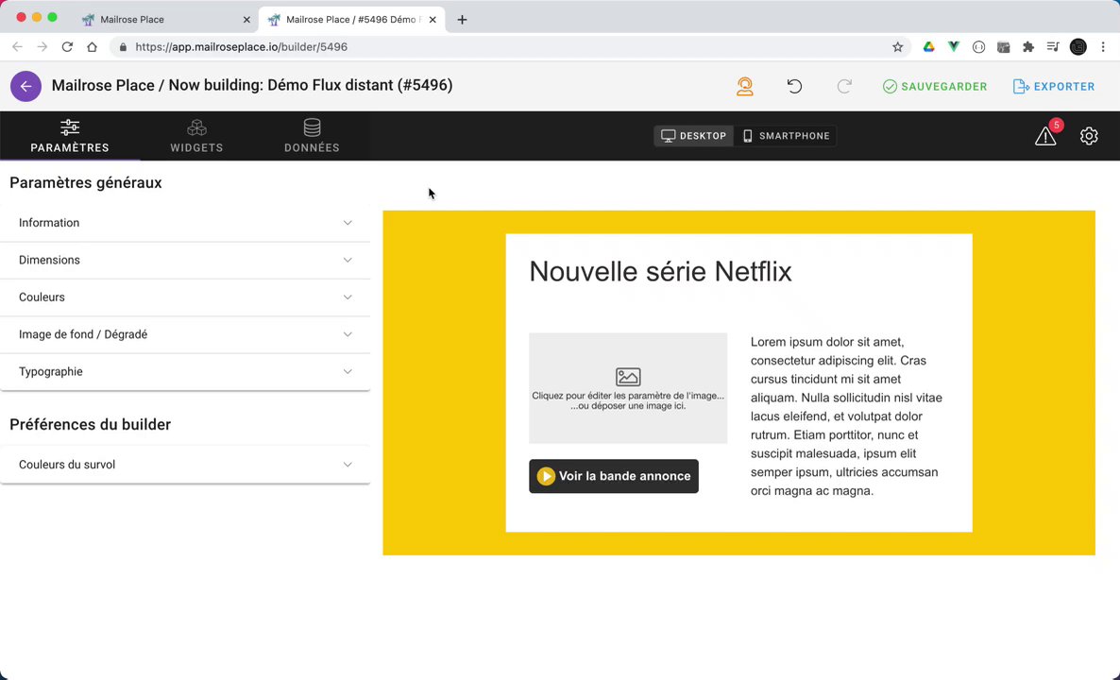1120x680 pixels.
Task: Open the browser extensions puzzle icon
Action: pyautogui.click(x=1028, y=46)
